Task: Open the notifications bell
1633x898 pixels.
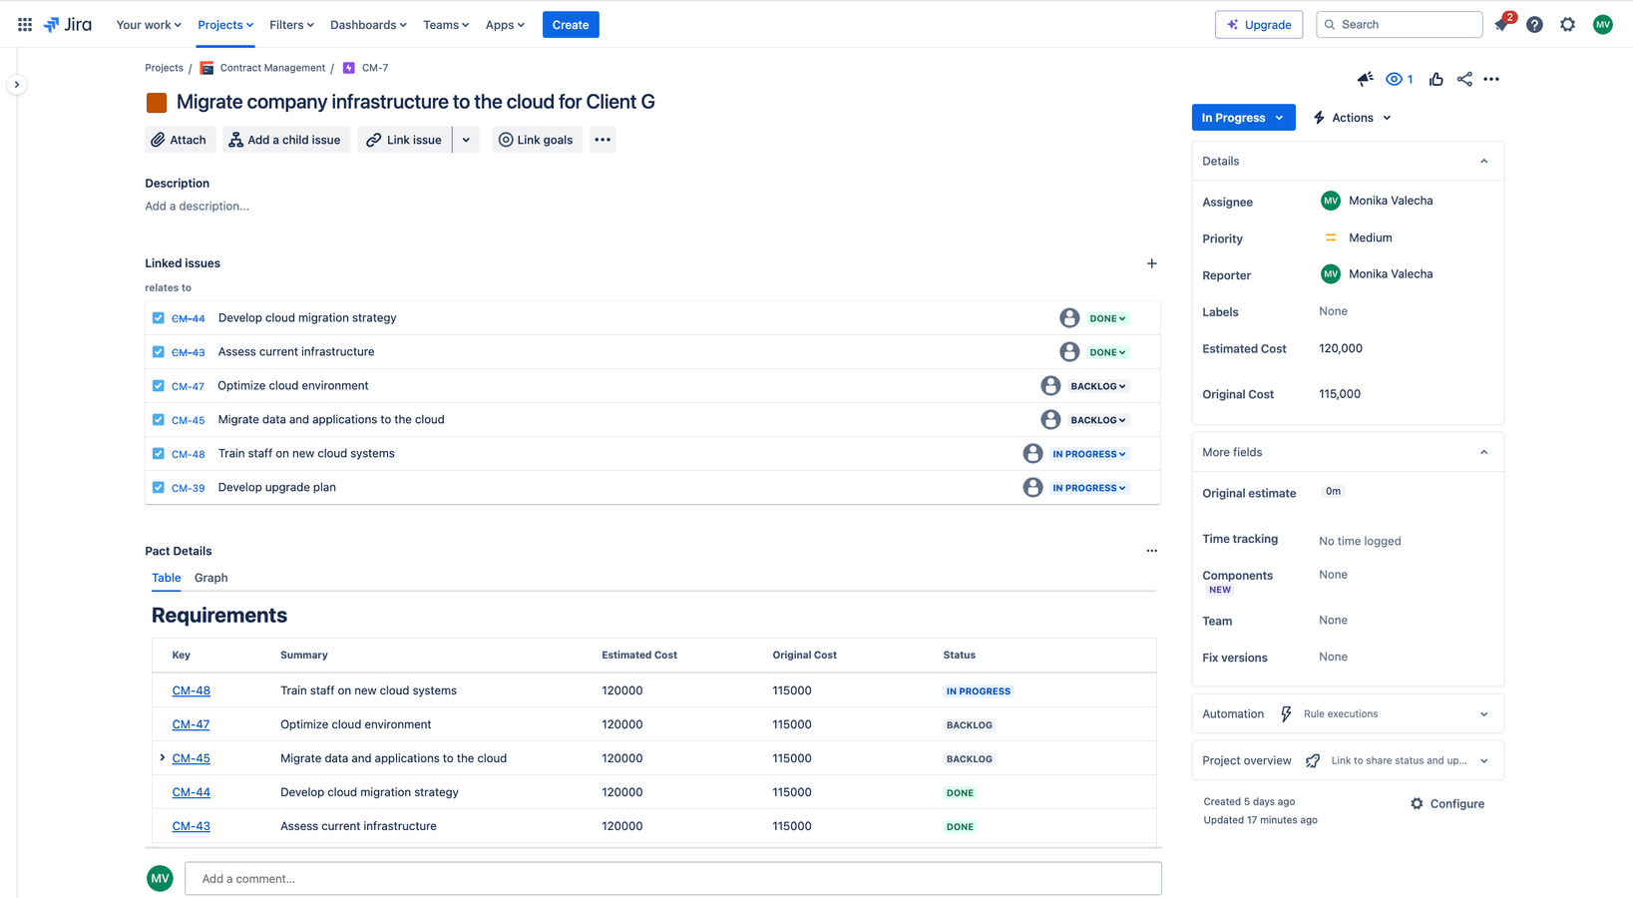Action: click(1501, 25)
